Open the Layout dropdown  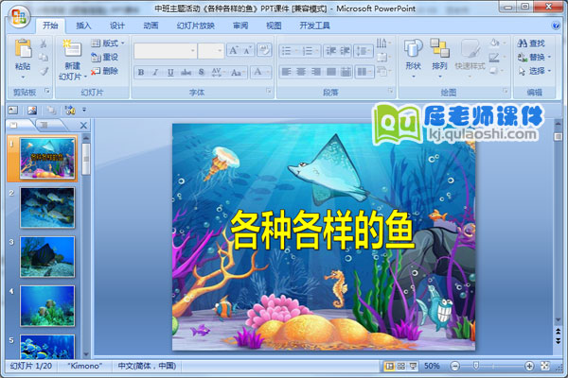108,43
